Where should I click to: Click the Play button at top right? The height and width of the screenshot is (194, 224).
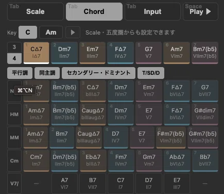pos(200,11)
